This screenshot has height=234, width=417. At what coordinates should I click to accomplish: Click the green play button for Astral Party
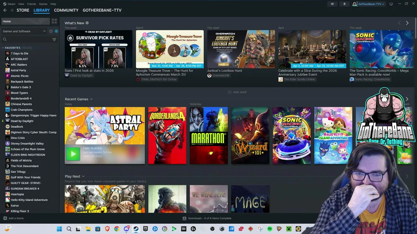(x=73, y=154)
